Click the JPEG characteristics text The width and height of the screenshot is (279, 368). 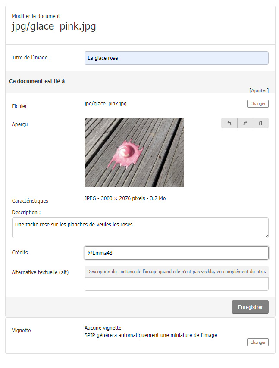pos(125,198)
